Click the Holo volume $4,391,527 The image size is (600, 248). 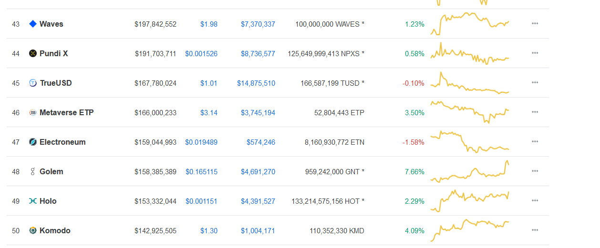[258, 201]
